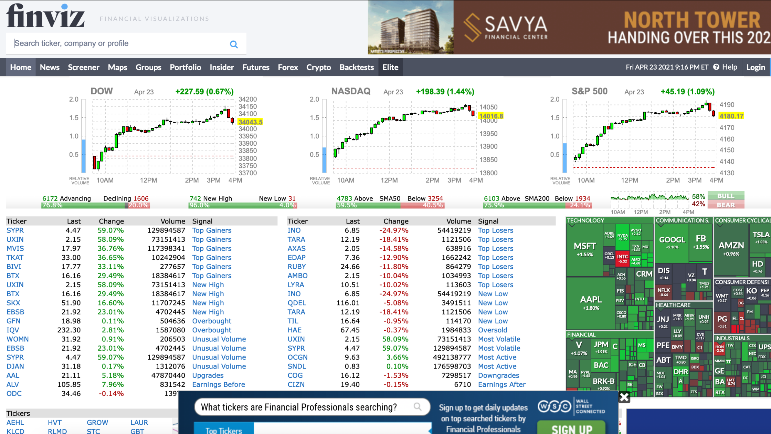This screenshot has width=771, height=434.
Task: Click the MSFT tile in heatmap
Action: tap(584, 250)
